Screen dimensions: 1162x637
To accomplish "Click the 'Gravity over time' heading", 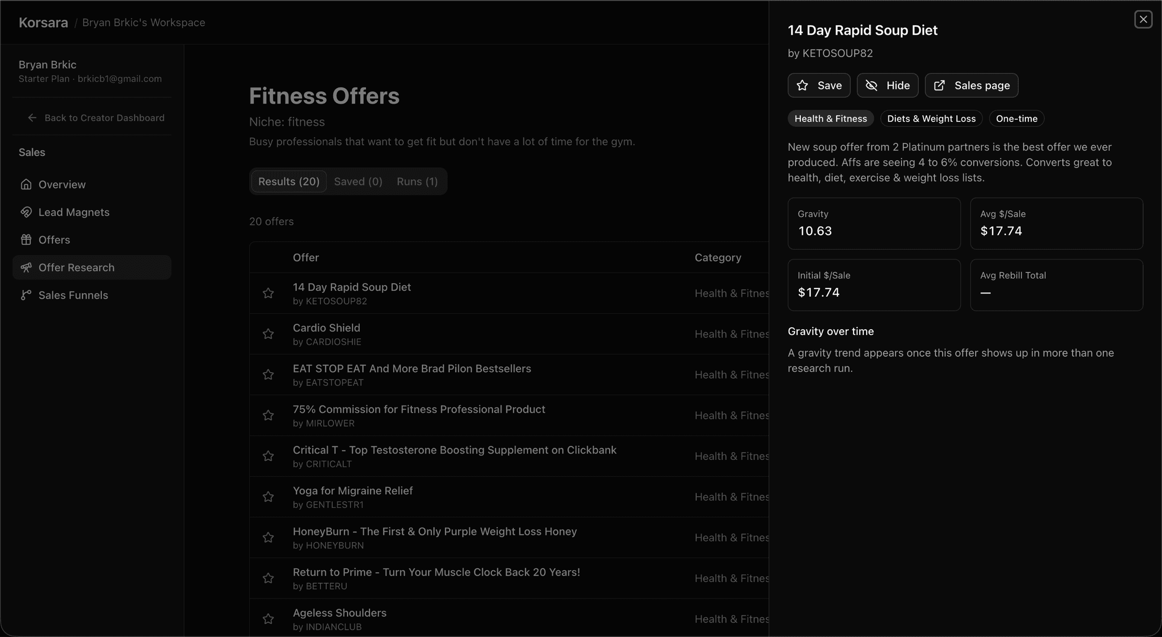I will (830, 332).
